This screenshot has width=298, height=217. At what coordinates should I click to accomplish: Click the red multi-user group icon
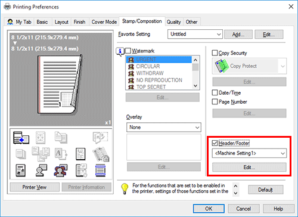point(61,170)
